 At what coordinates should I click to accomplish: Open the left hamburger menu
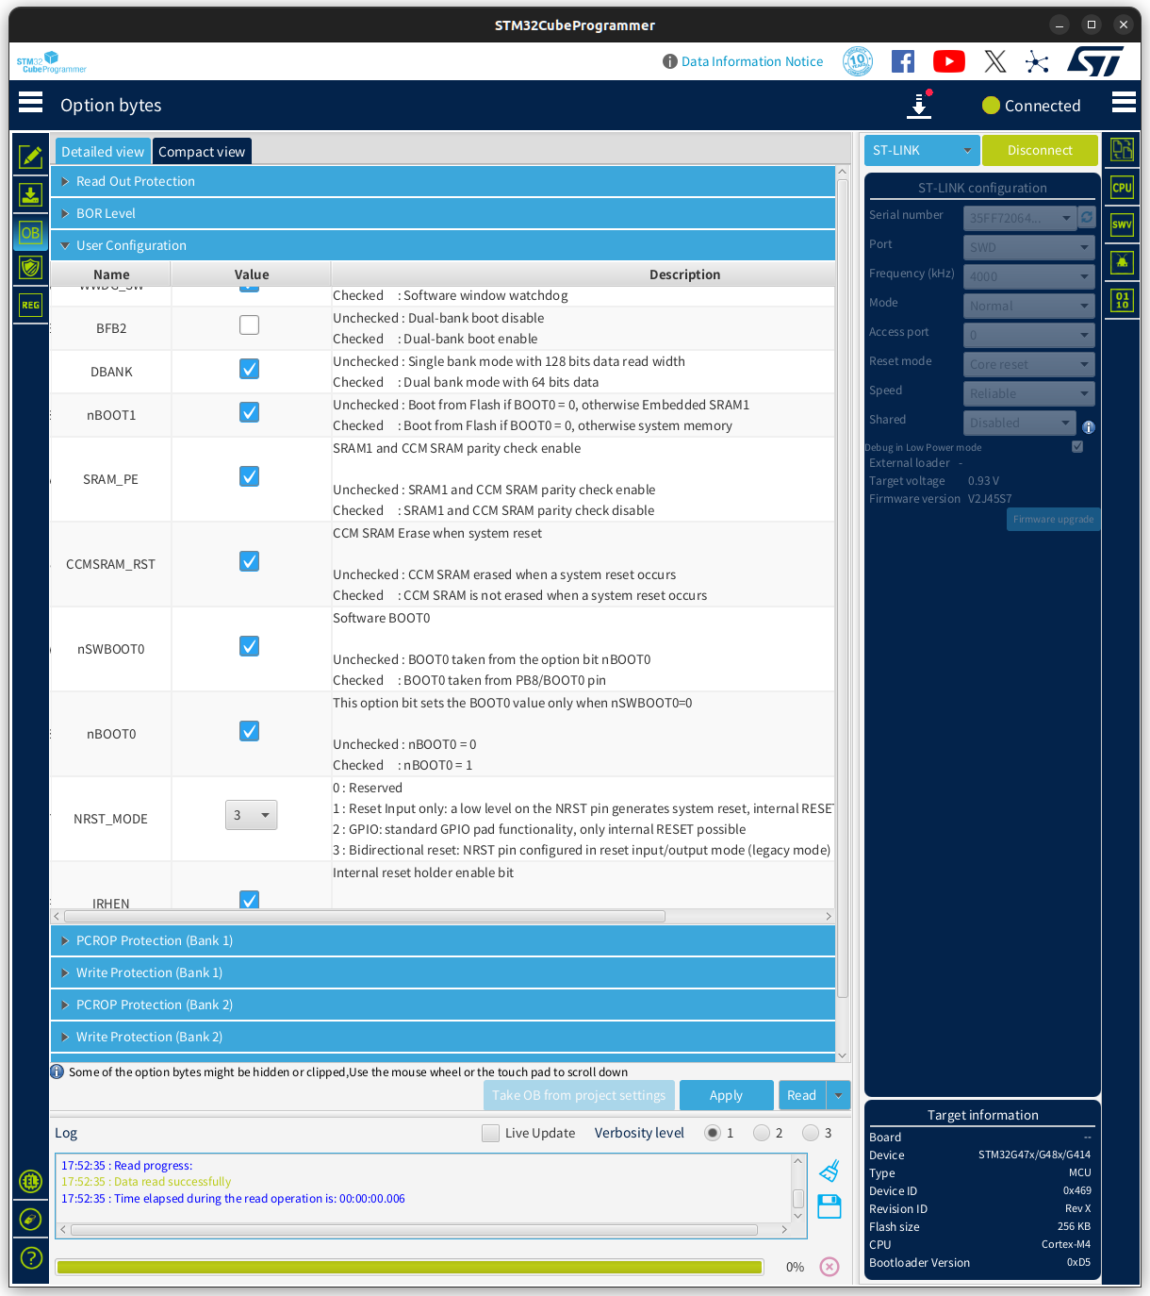30,102
